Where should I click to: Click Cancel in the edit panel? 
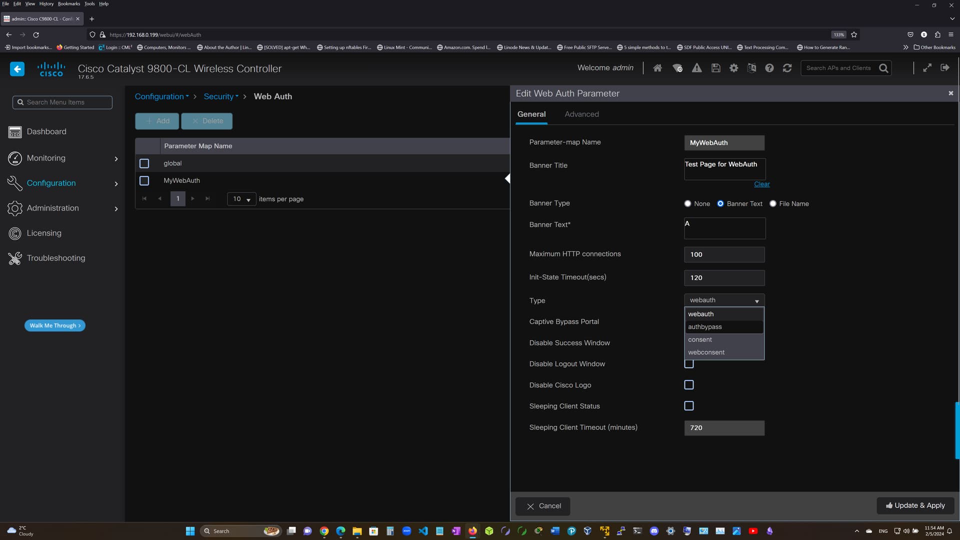point(543,506)
